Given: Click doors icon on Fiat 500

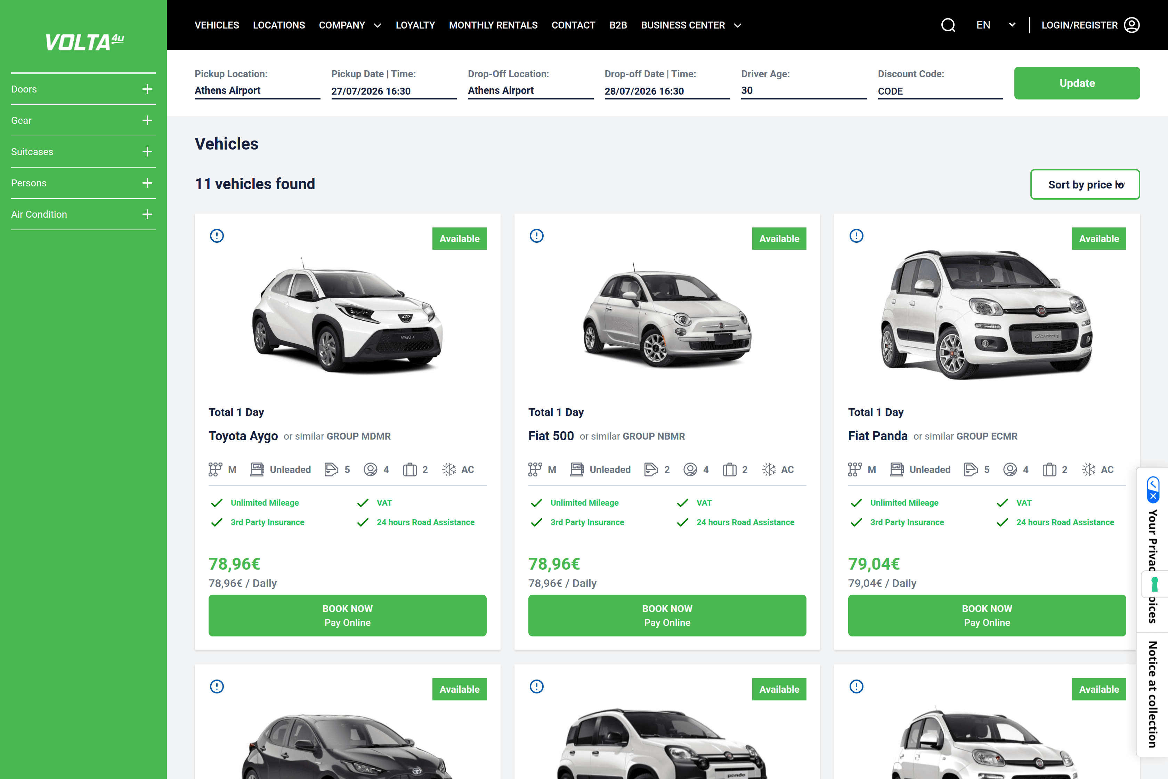Looking at the screenshot, I should (651, 469).
